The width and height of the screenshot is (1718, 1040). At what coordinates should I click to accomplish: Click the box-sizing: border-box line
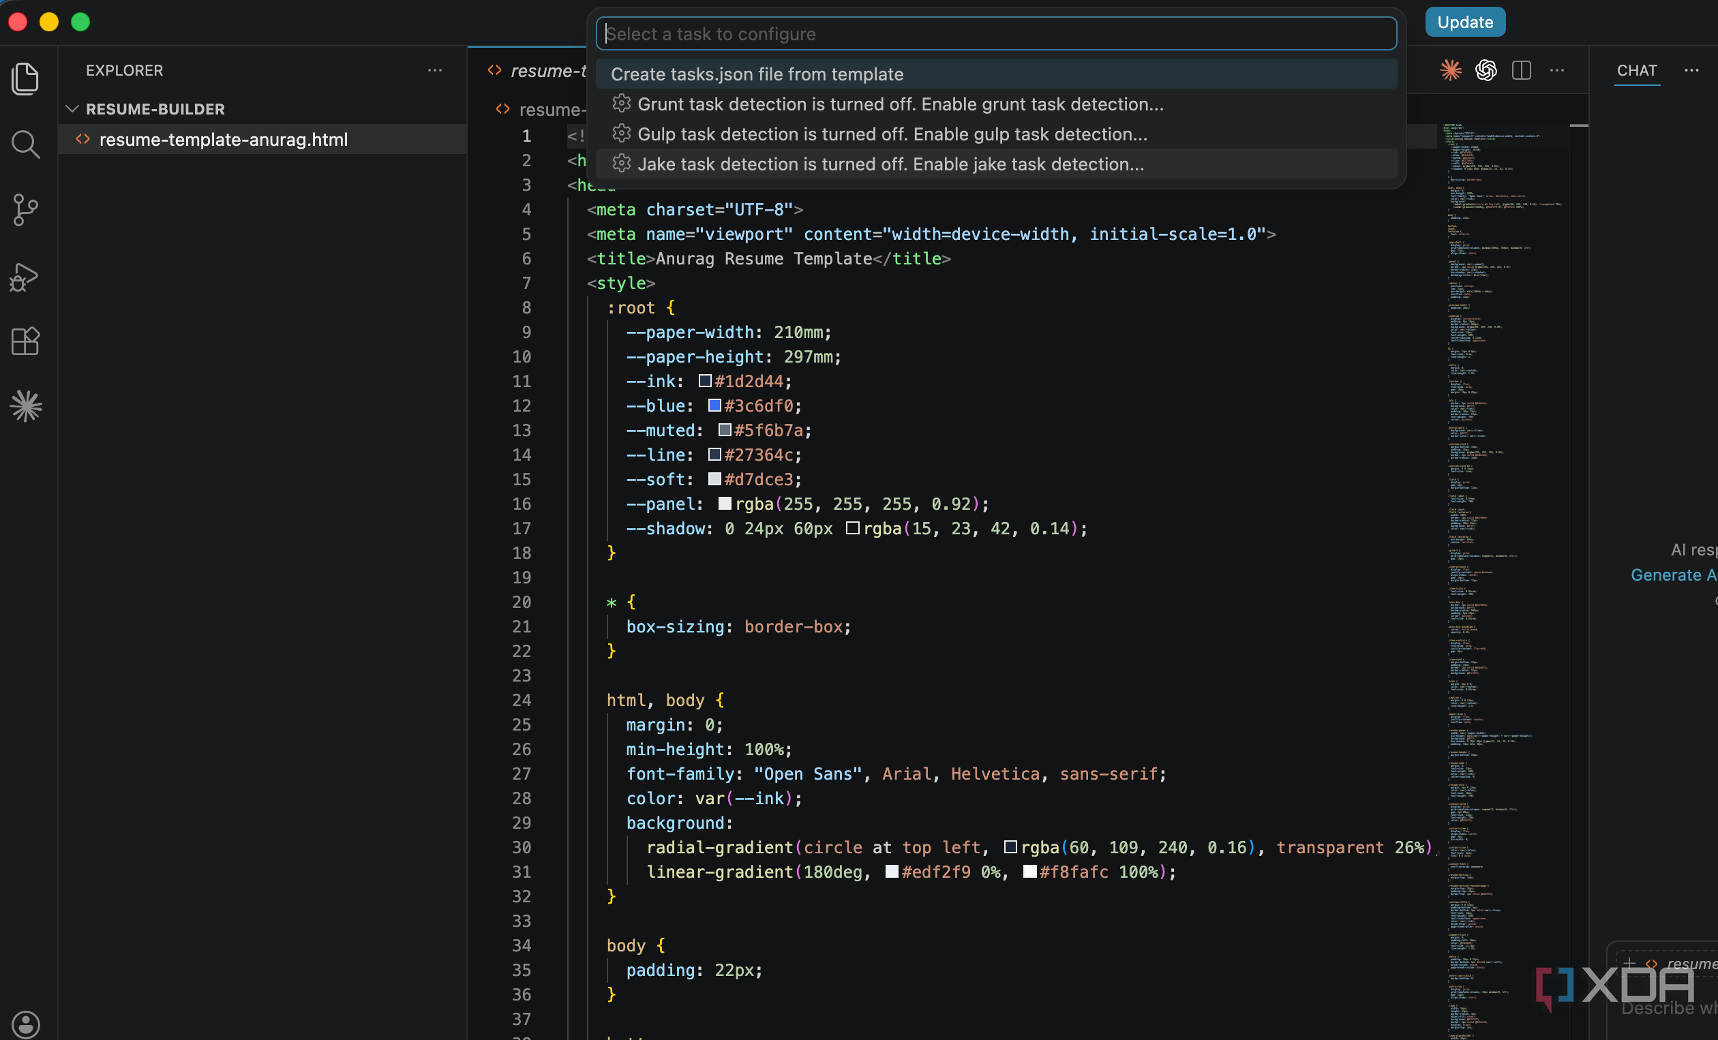point(738,626)
